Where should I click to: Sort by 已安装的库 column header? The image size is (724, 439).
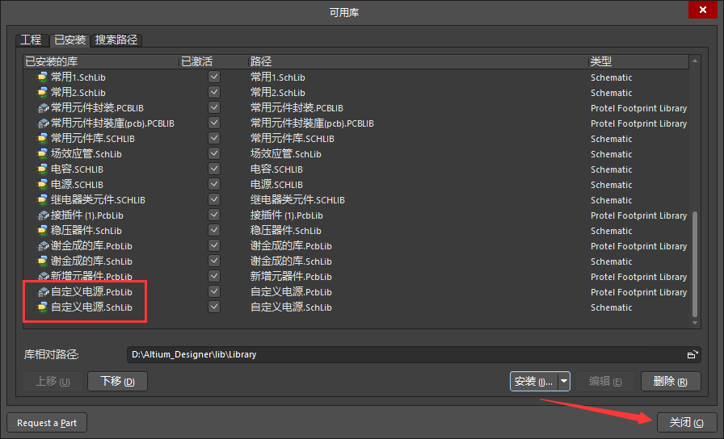click(101, 61)
